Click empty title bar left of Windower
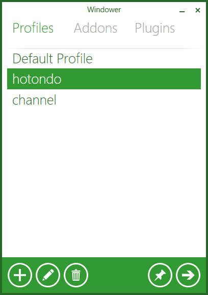 (44, 10)
